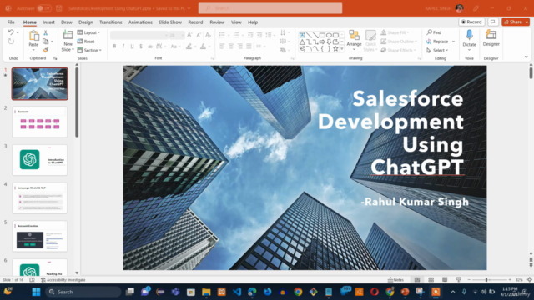Align text left in Paragraph group
The image size is (534, 300).
point(222,47)
